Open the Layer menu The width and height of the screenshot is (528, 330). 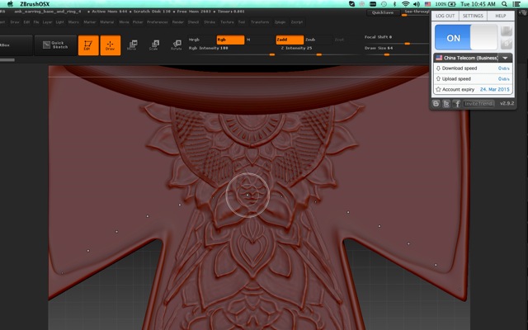pos(47,22)
